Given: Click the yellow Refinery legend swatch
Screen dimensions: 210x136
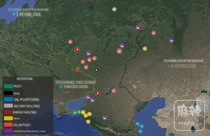Looking at the screenshot, I should point(9,118).
